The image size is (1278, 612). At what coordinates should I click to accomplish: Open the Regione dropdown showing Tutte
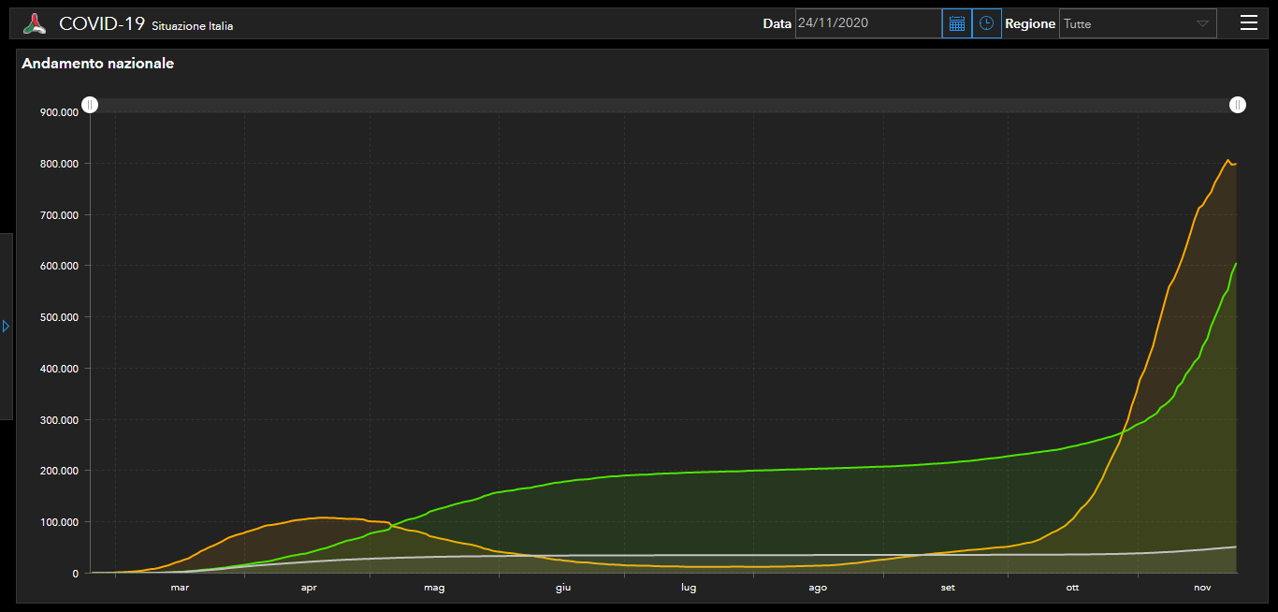[x=1127, y=24]
